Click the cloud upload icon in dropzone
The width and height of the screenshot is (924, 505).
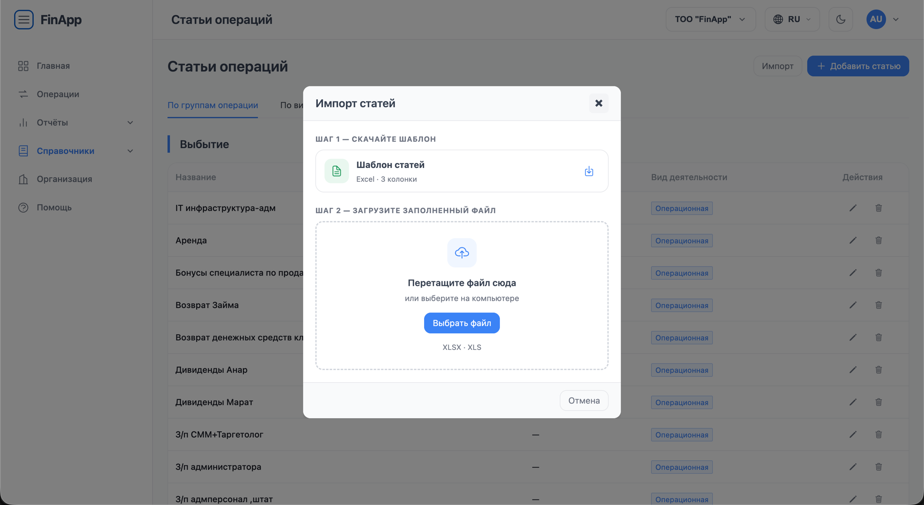tap(462, 252)
